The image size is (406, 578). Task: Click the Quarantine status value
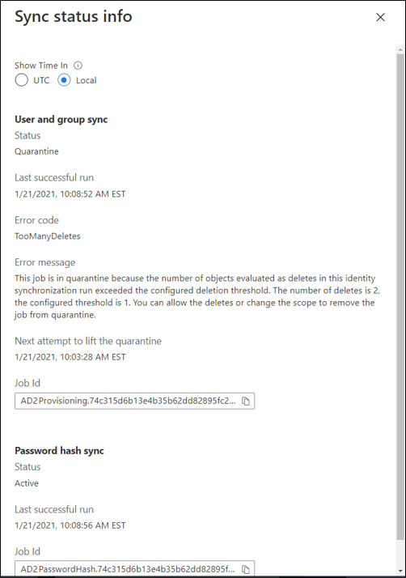click(36, 151)
